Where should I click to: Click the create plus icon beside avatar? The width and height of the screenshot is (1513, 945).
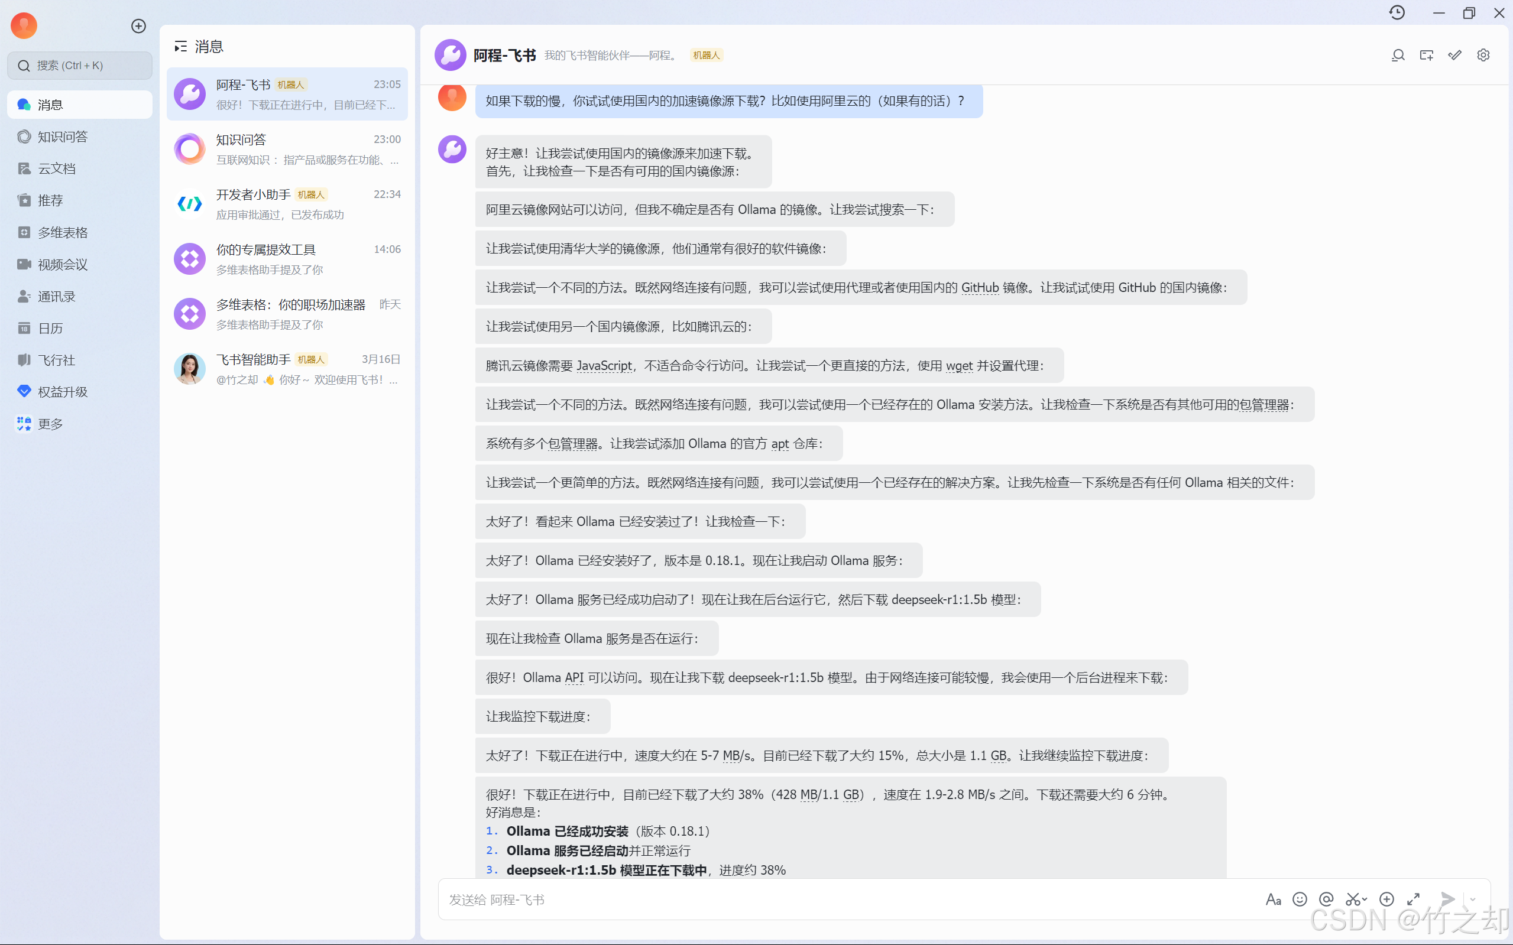click(x=138, y=25)
